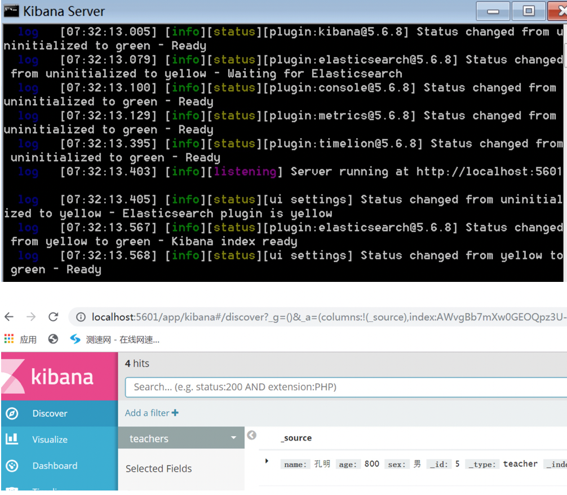Image resolution: width=567 pixels, height=495 pixels.
Task: Focus the Kibana search query field
Action: 346,387
